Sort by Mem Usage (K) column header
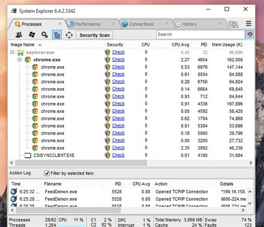 tap(227, 45)
